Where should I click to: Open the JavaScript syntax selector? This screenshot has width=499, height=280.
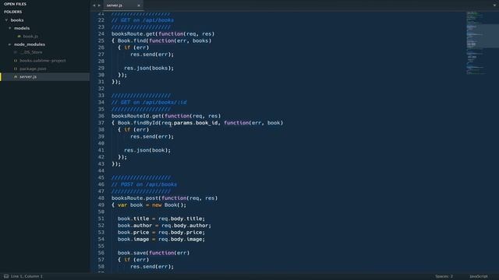pyautogui.click(x=479, y=277)
